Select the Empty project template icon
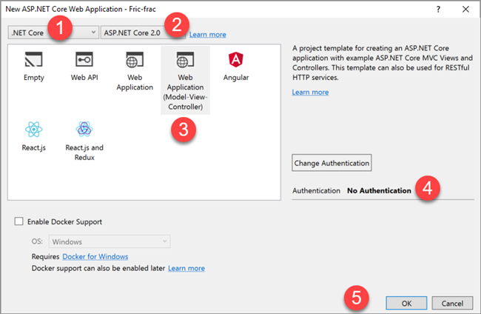The width and height of the screenshot is (481, 314). pos(34,59)
